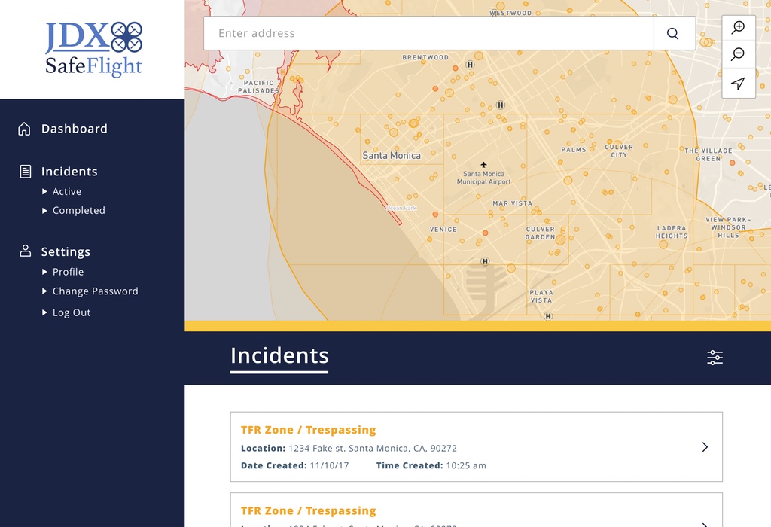This screenshot has height=527, width=771.
Task: Focus the Enter address search field
Action: tap(428, 33)
